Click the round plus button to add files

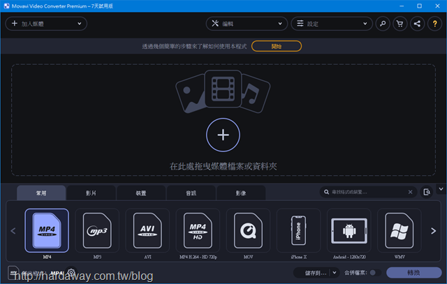click(x=223, y=135)
